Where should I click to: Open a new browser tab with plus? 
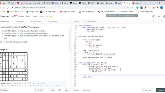(x=143, y=3)
